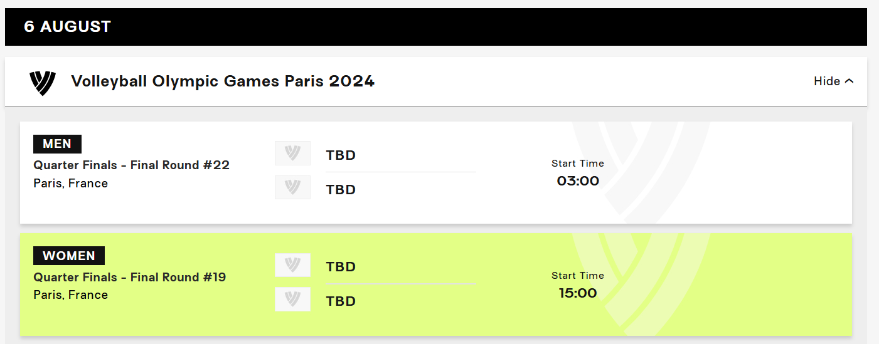Select the WOMEN category badge
879x344 pixels.
pos(69,256)
